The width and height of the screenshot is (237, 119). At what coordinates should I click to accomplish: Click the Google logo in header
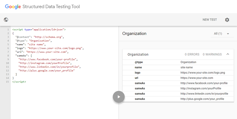click(x=13, y=6)
